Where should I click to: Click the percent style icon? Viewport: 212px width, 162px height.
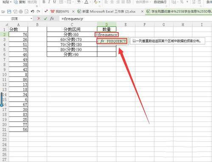pos(182,2)
